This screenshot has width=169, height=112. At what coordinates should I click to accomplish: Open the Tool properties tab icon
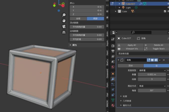[x=113, y=39]
